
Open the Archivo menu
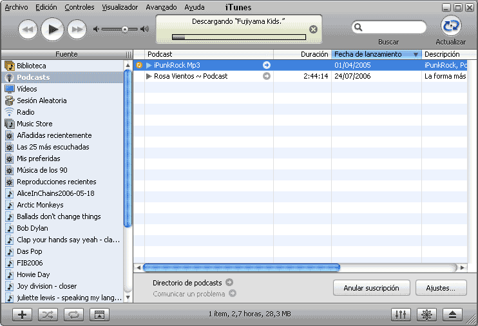coord(16,7)
